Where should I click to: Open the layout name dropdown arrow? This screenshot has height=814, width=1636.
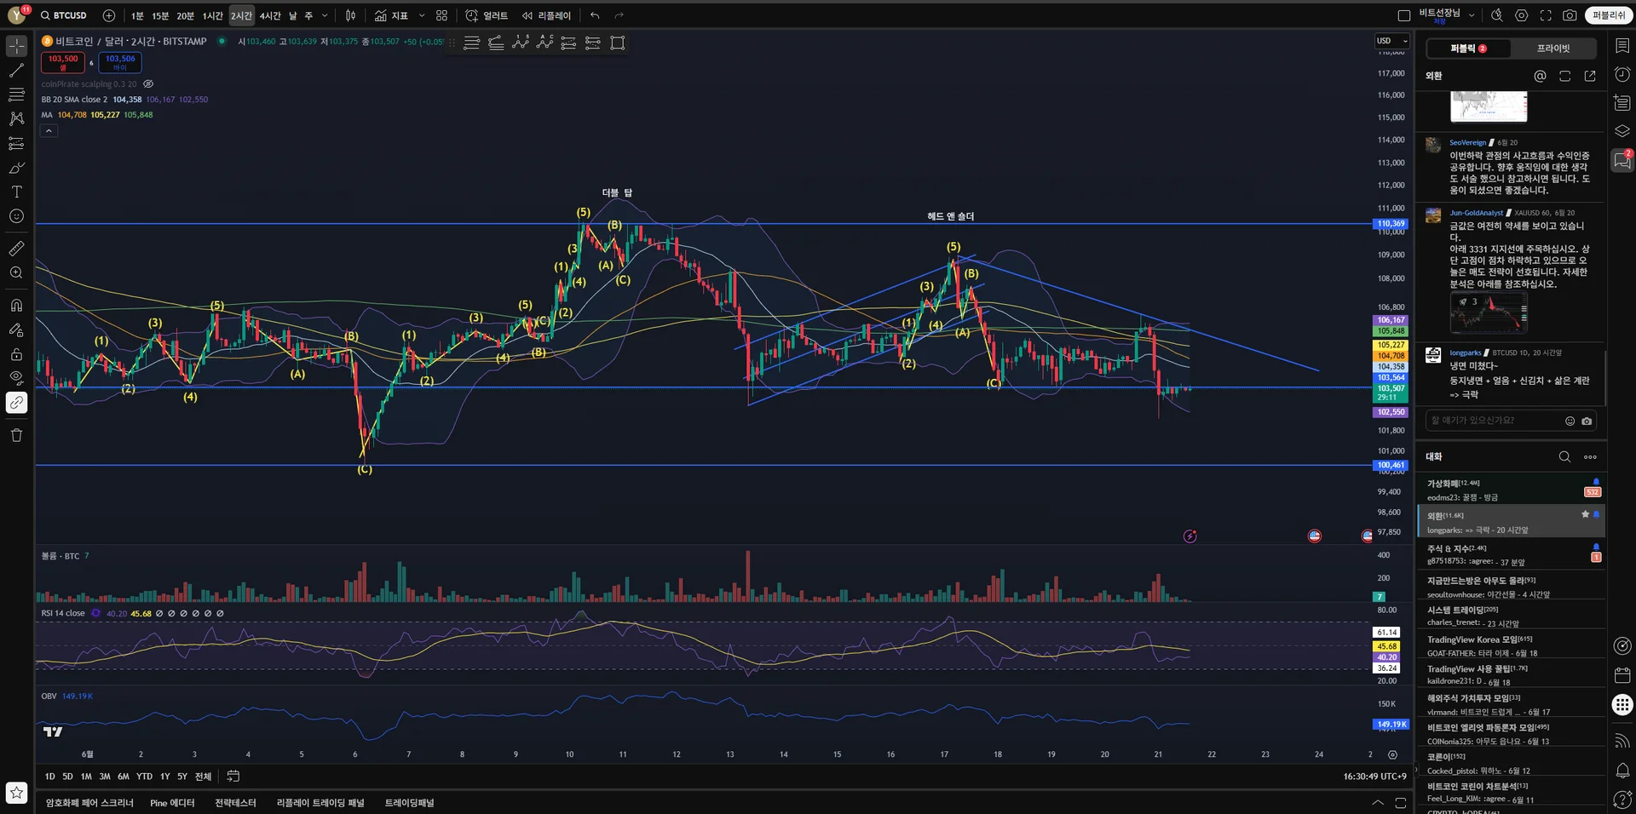(1472, 15)
